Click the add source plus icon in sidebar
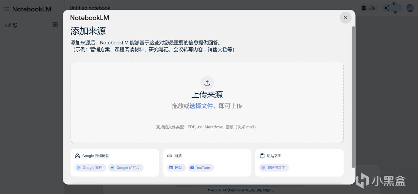418x194 pixels. pyautogui.click(x=56, y=24)
